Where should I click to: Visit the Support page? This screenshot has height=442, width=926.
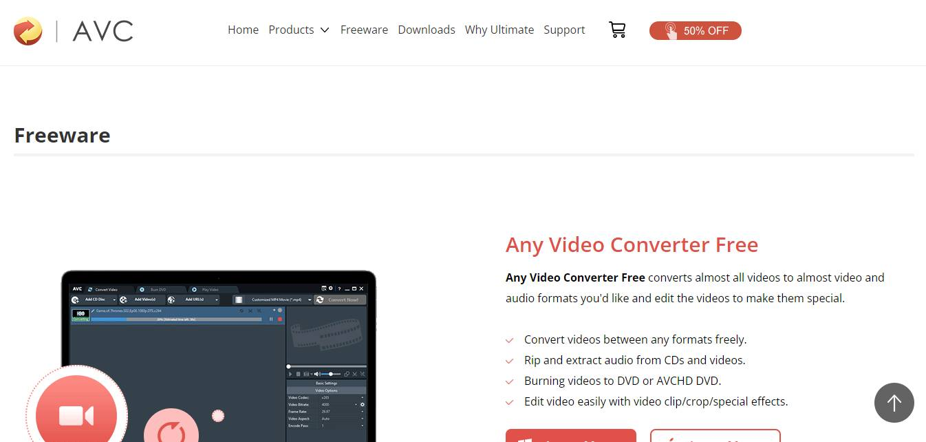564,30
